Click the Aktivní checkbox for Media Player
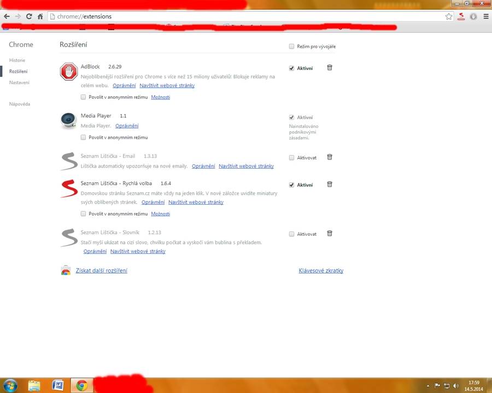This screenshot has width=492, height=393. [x=291, y=117]
